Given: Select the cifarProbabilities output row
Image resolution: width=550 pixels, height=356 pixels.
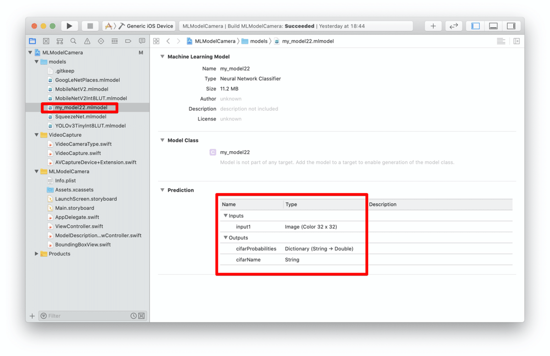Looking at the screenshot, I should click(x=366, y=249).
